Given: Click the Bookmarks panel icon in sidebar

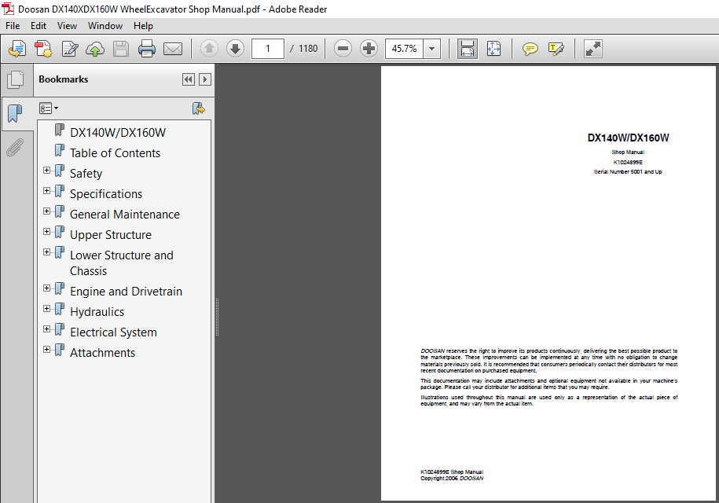Looking at the screenshot, I should coord(15,113).
